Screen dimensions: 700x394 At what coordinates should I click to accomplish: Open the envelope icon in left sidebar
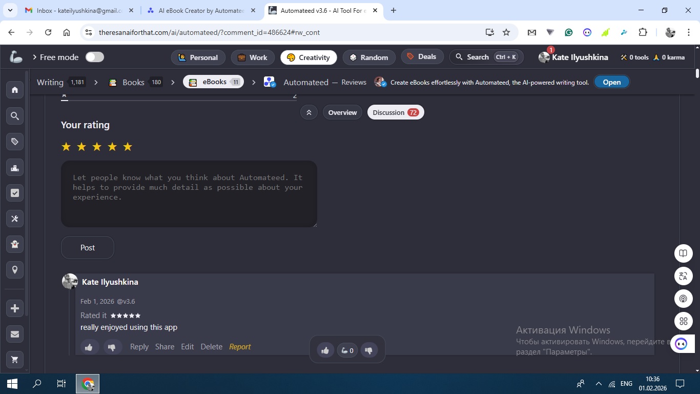pyautogui.click(x=15, y=334)
